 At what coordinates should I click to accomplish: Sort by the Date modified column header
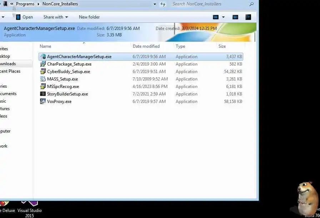(x=146, y=46)
